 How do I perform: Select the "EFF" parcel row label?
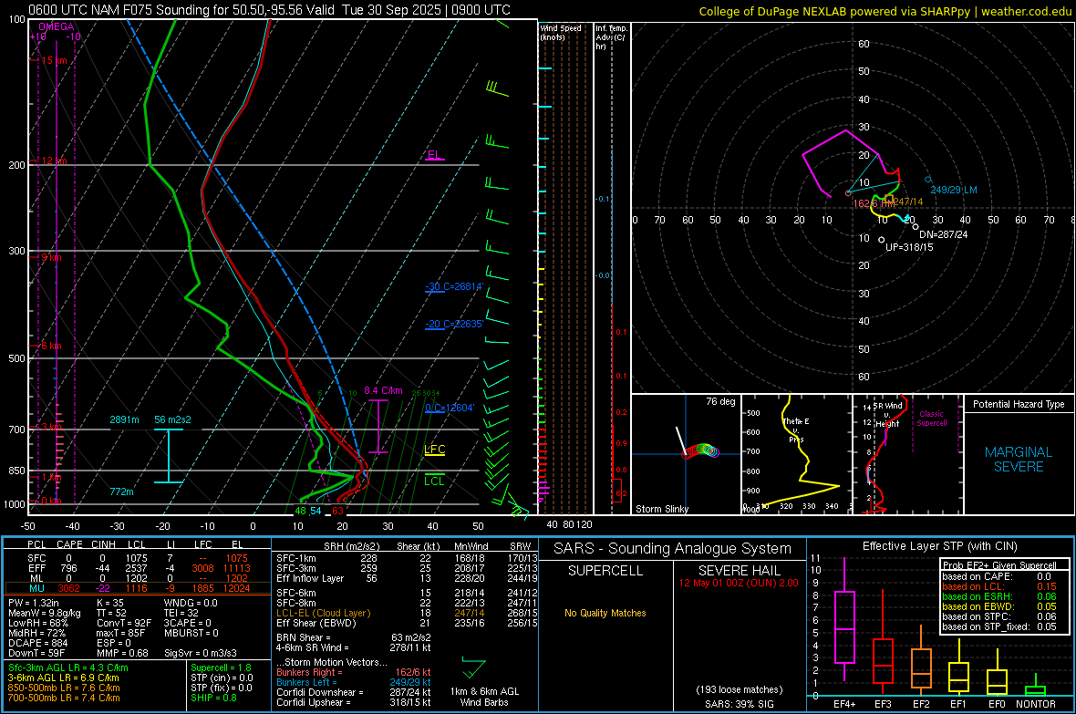tap(36, 568)
